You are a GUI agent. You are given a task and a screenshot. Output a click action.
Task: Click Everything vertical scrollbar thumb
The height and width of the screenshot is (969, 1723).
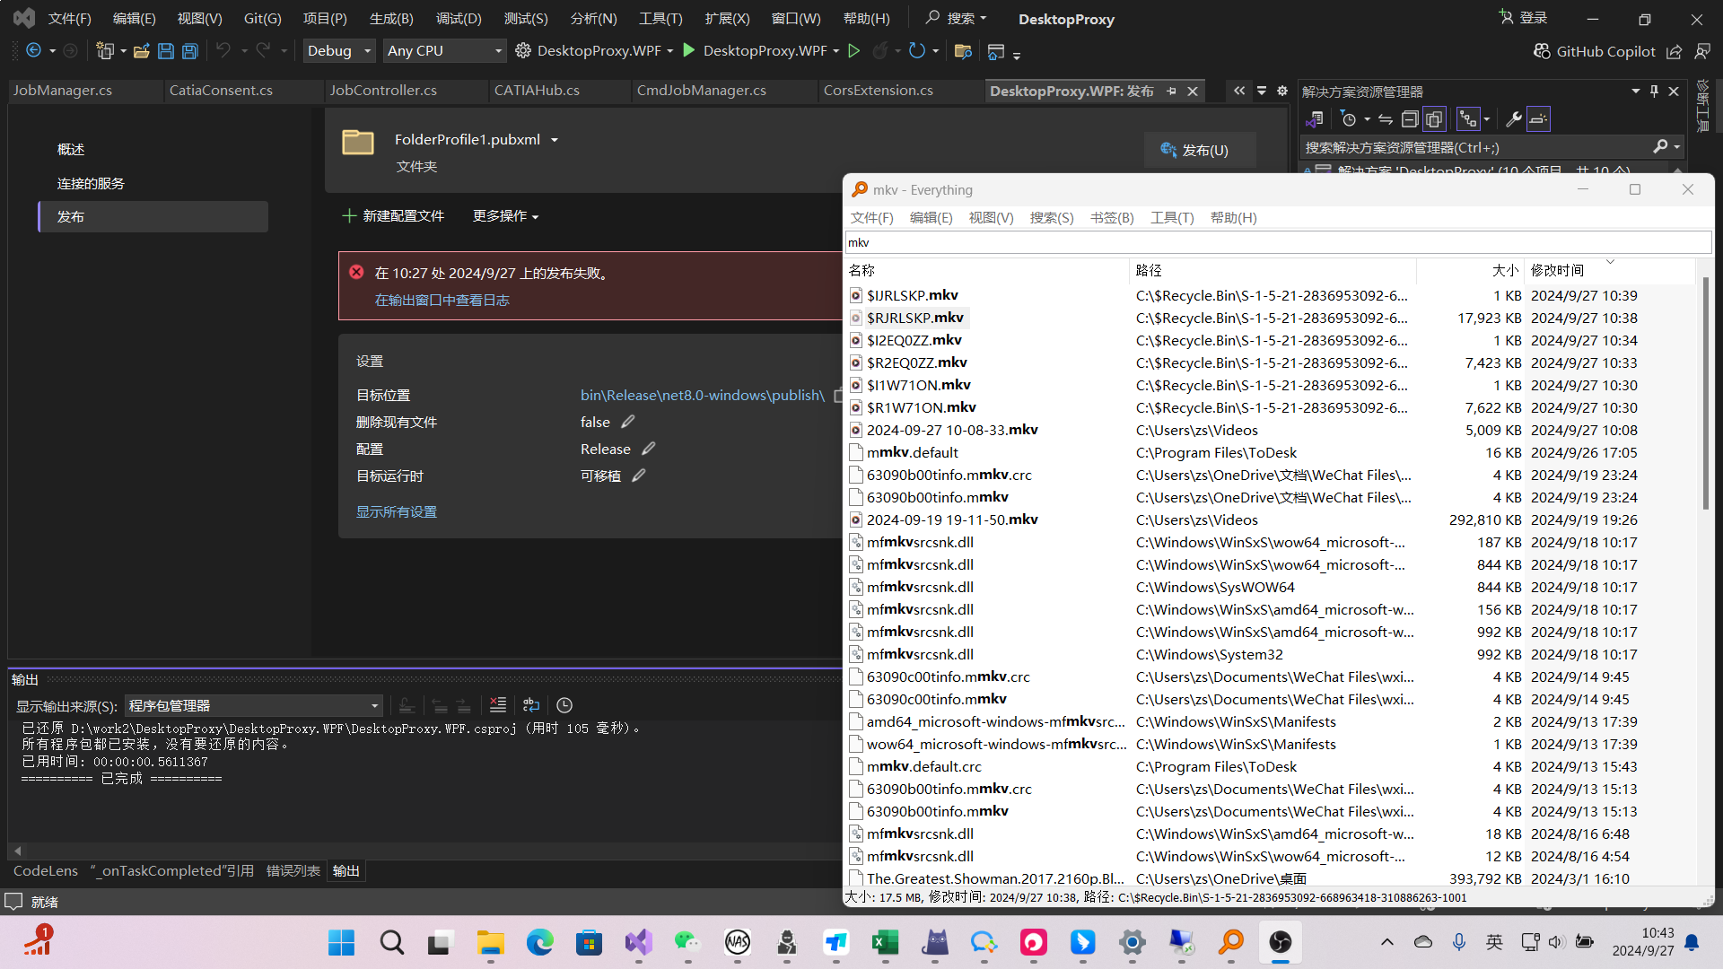coord(1705,395)
